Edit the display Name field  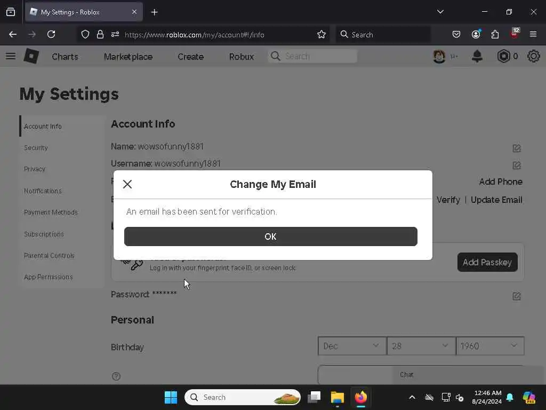click(516, 148)
